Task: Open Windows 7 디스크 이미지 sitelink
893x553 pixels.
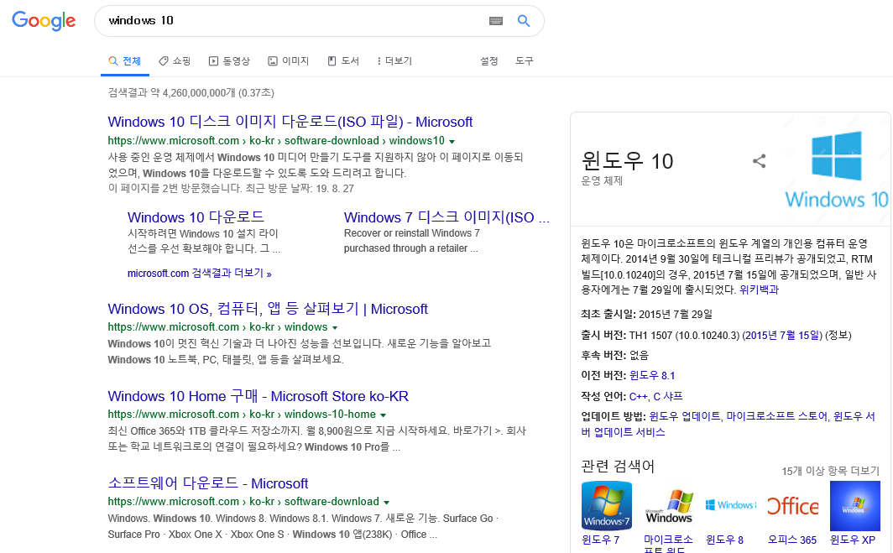Action: tap(446, 217)
